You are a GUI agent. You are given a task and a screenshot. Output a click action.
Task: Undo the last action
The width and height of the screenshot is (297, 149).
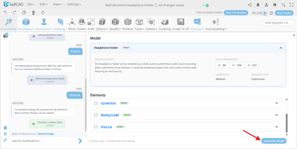tap(5, 13)
